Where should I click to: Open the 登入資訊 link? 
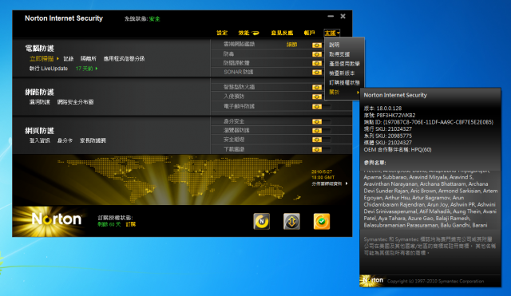40,140
